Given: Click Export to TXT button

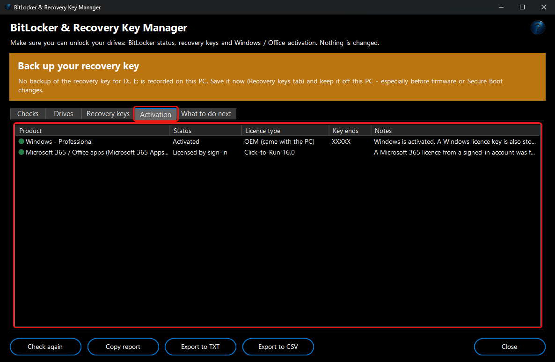Looking at the screenshot, I should (x=200, y=347).
